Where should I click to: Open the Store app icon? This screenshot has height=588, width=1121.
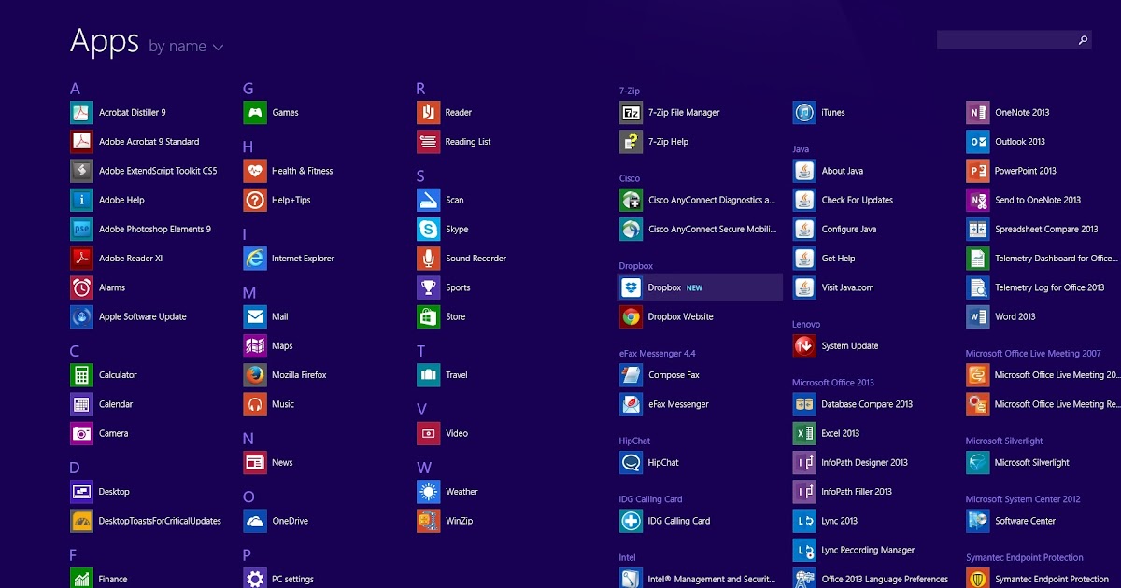tap(429, 316)
